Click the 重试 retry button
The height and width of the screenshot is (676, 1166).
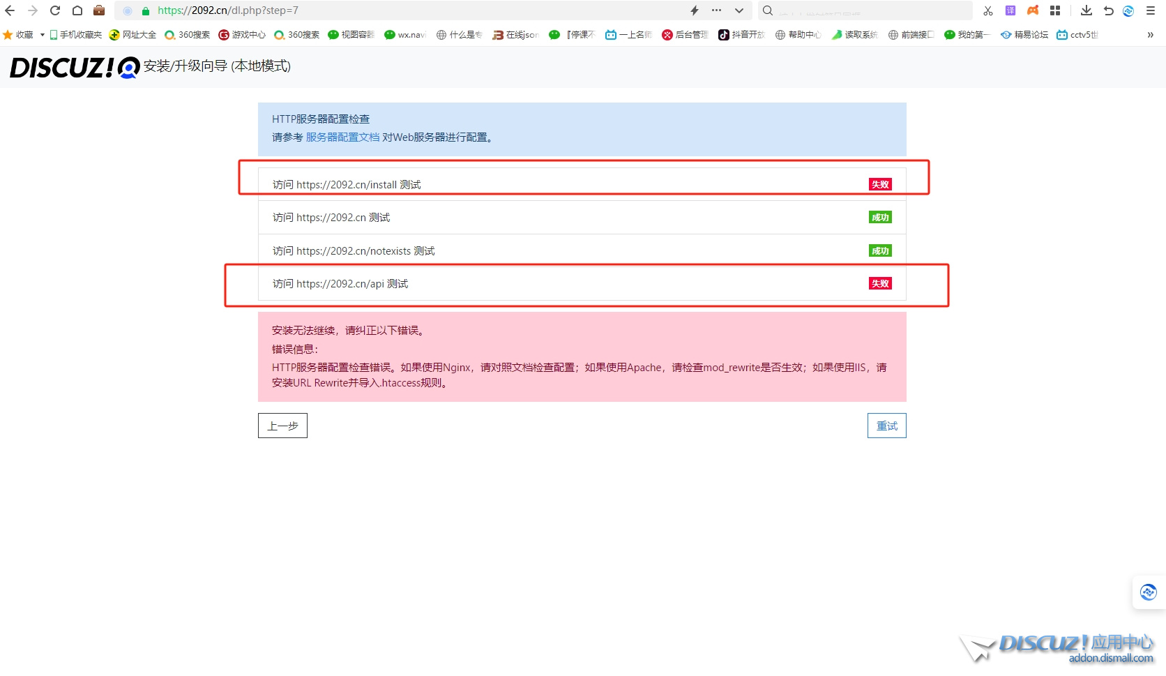(886, 426)
